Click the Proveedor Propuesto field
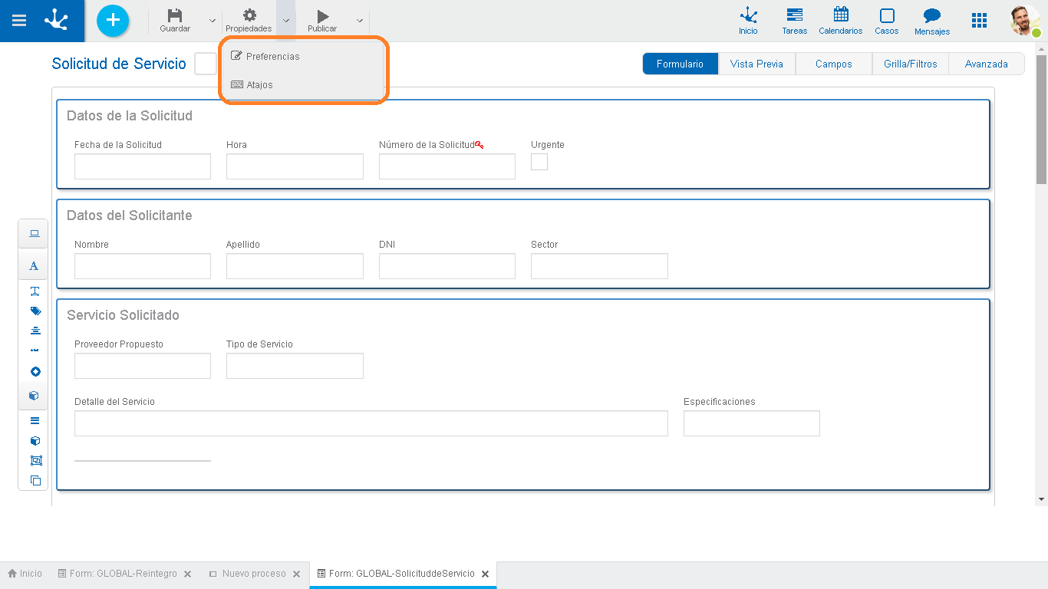 (x=143, y=366)
